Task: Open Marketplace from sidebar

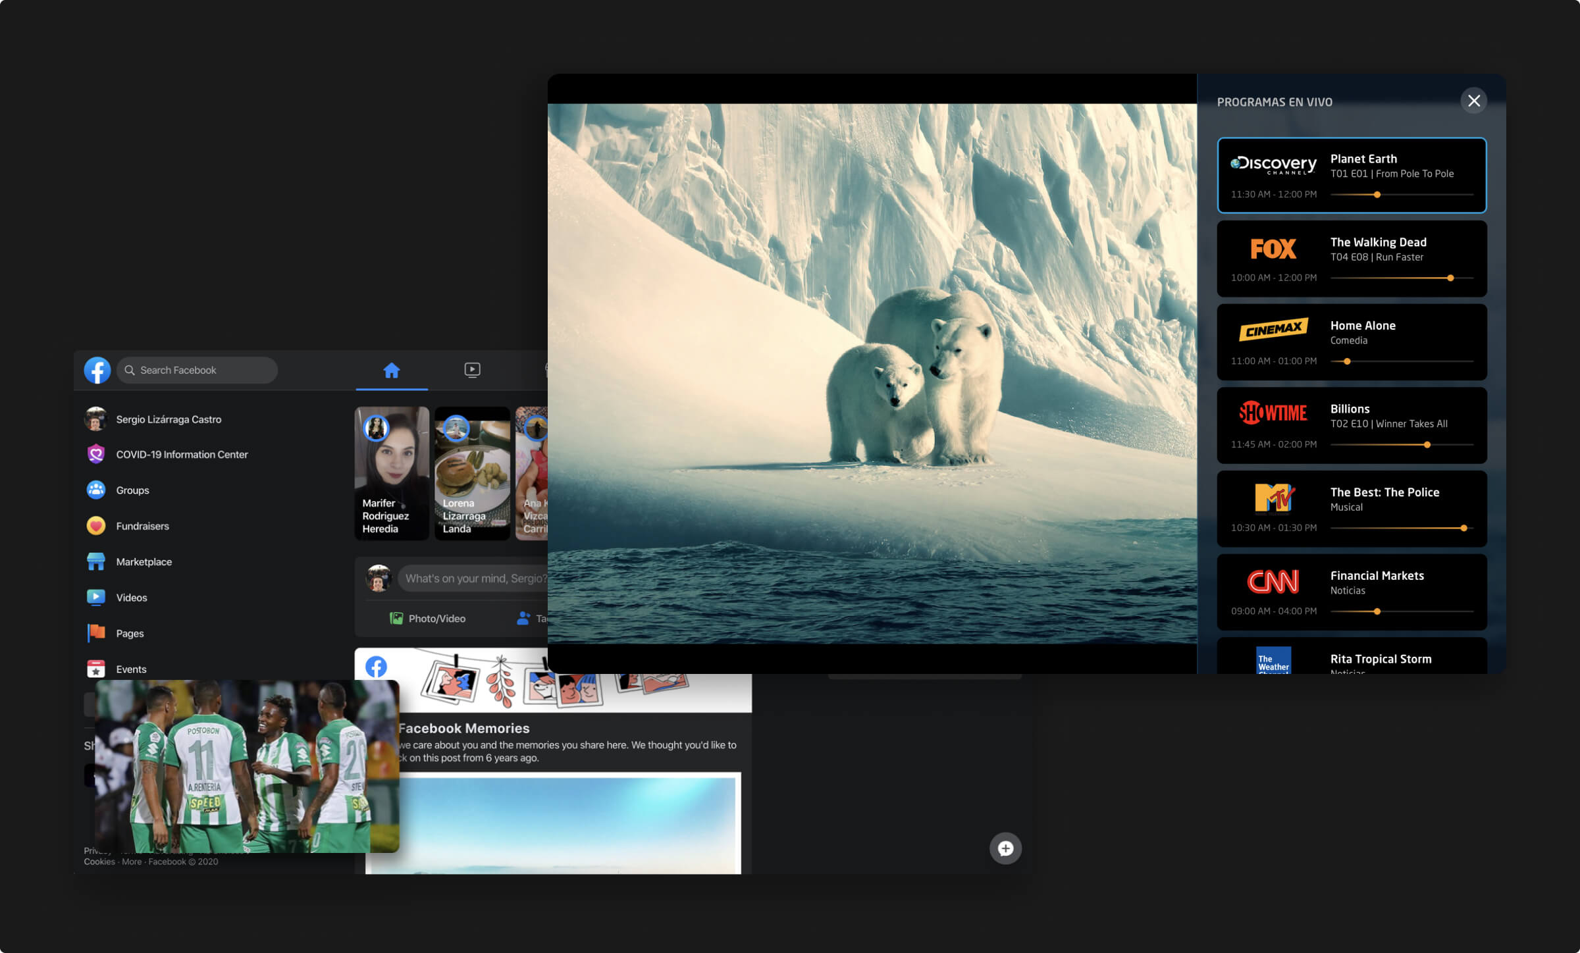Action: point(144,562)
